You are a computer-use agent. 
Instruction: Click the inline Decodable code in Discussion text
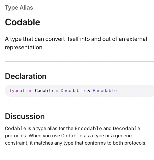pyautogui.click(x=126, y=128)
